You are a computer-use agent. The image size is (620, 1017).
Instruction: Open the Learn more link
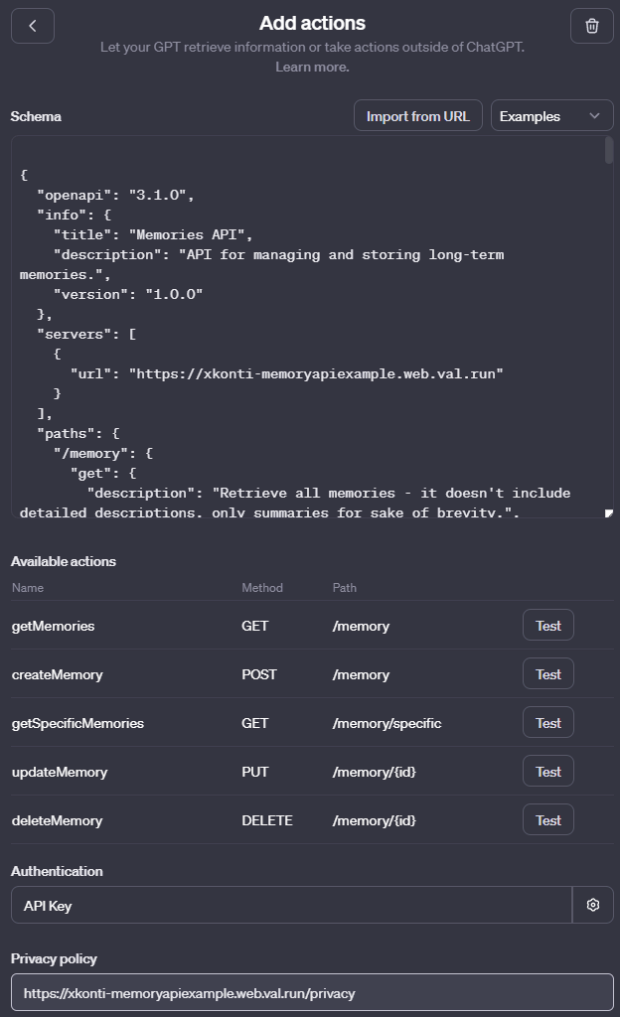point(311,67)
